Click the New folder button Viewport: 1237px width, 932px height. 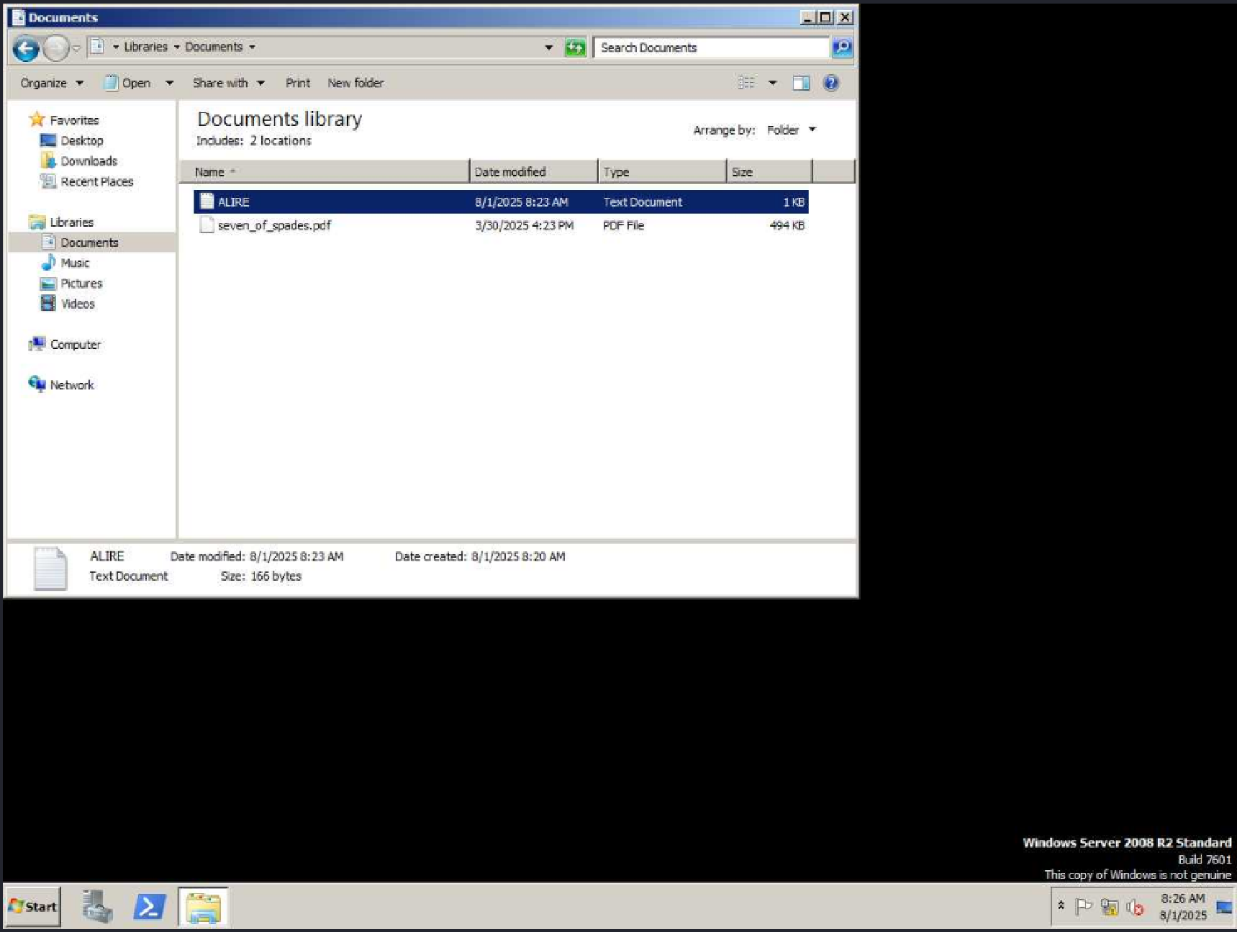[x=355, y=83]
